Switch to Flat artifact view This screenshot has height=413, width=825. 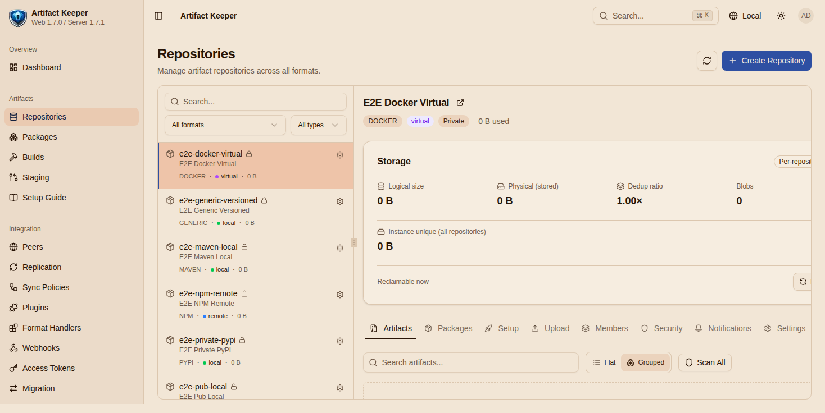pyautogui.click(x=604, y=362)
